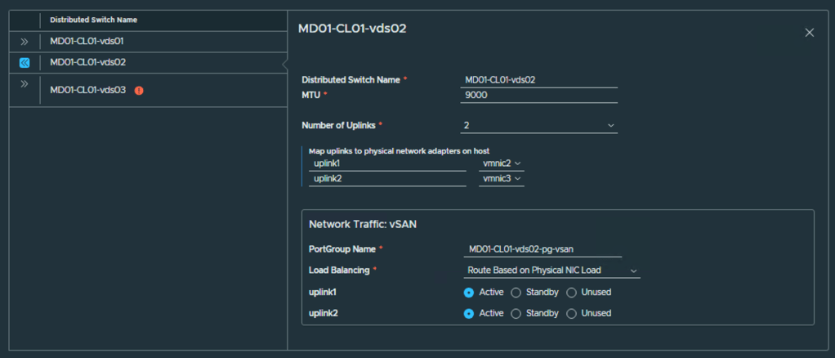Viewport: 835px width, 358px height.
Task: Open the Load Balancing dropdown
Action: 551,270
